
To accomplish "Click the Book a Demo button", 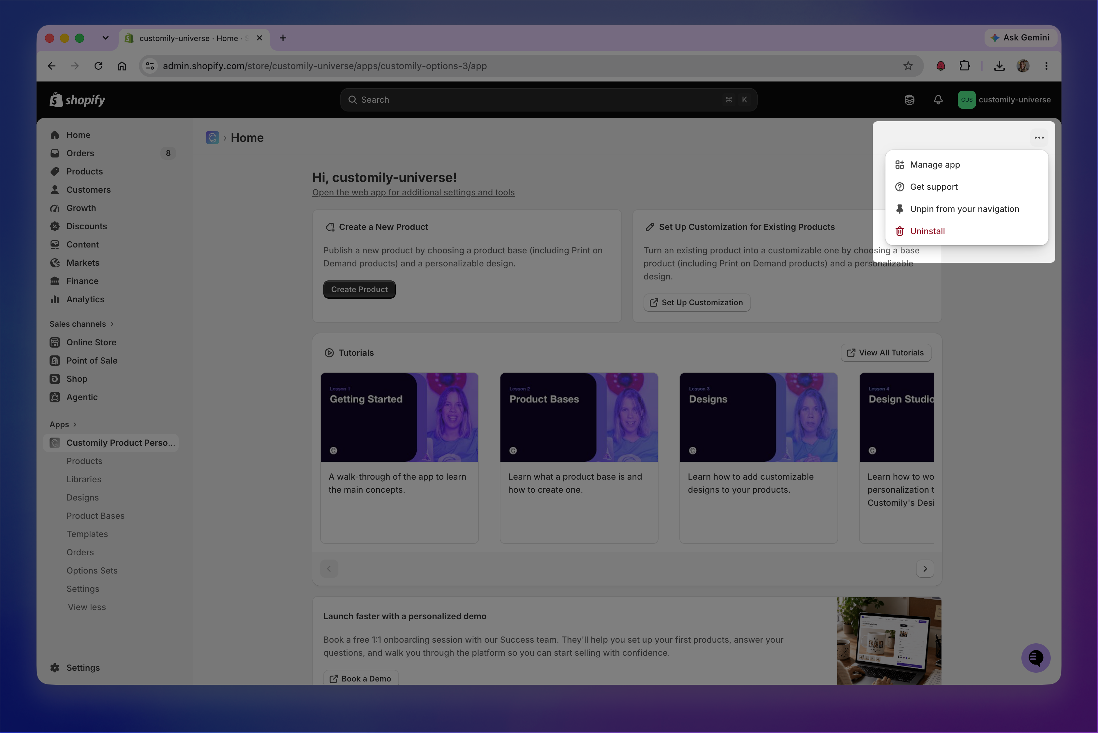I will 361,678.
